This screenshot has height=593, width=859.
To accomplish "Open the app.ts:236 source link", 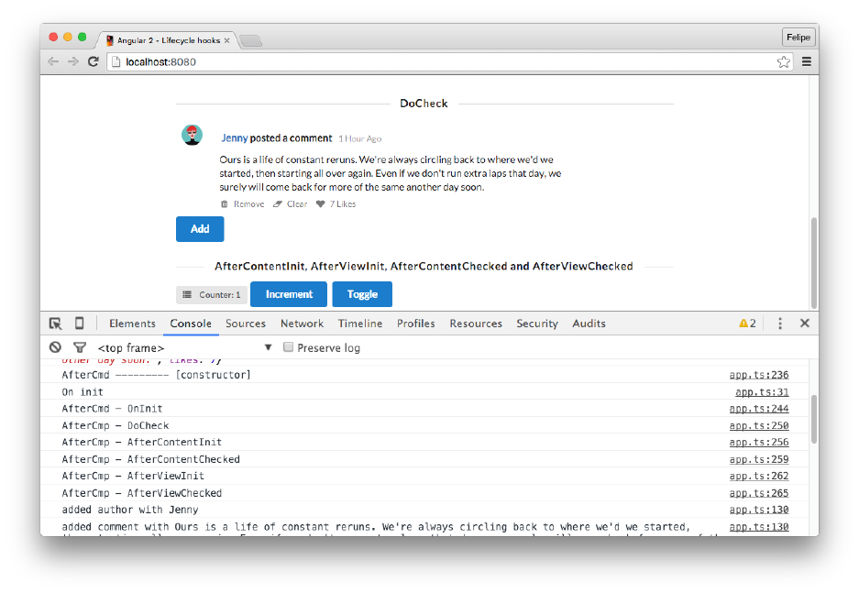I will point(758,375).
